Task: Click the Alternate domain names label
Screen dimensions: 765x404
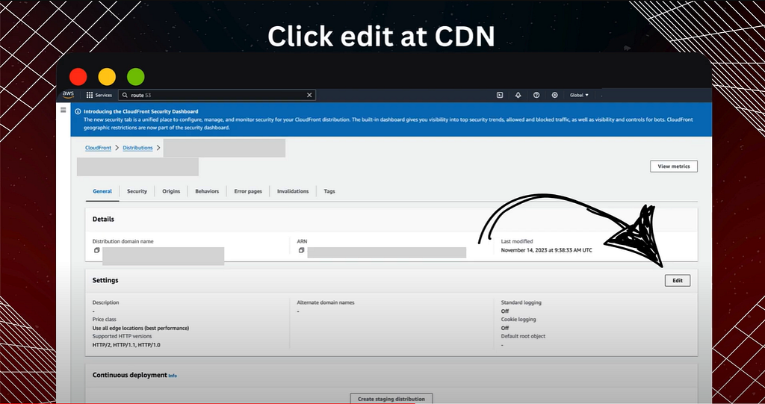Action: [x=326, y=302]
